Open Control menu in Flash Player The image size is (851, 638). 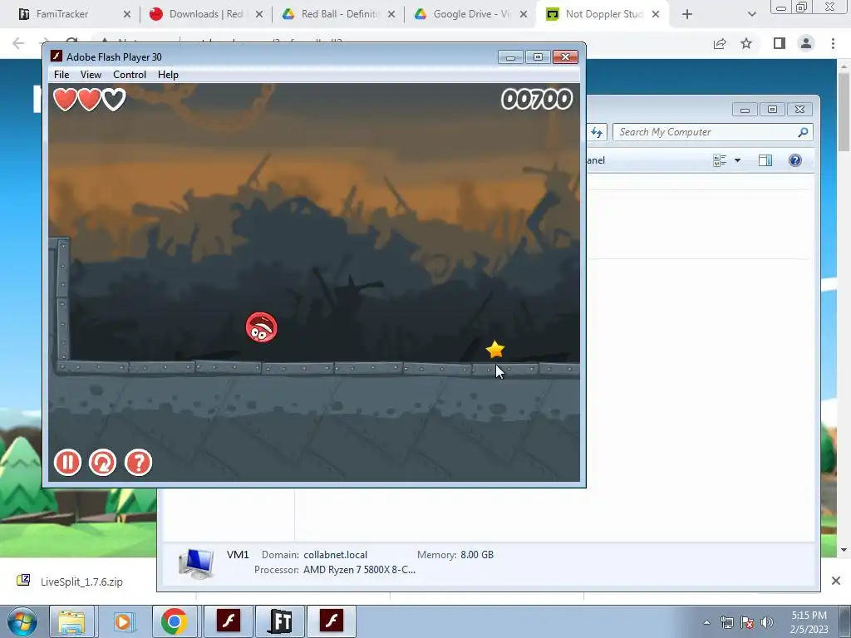(x=129, y=75)
